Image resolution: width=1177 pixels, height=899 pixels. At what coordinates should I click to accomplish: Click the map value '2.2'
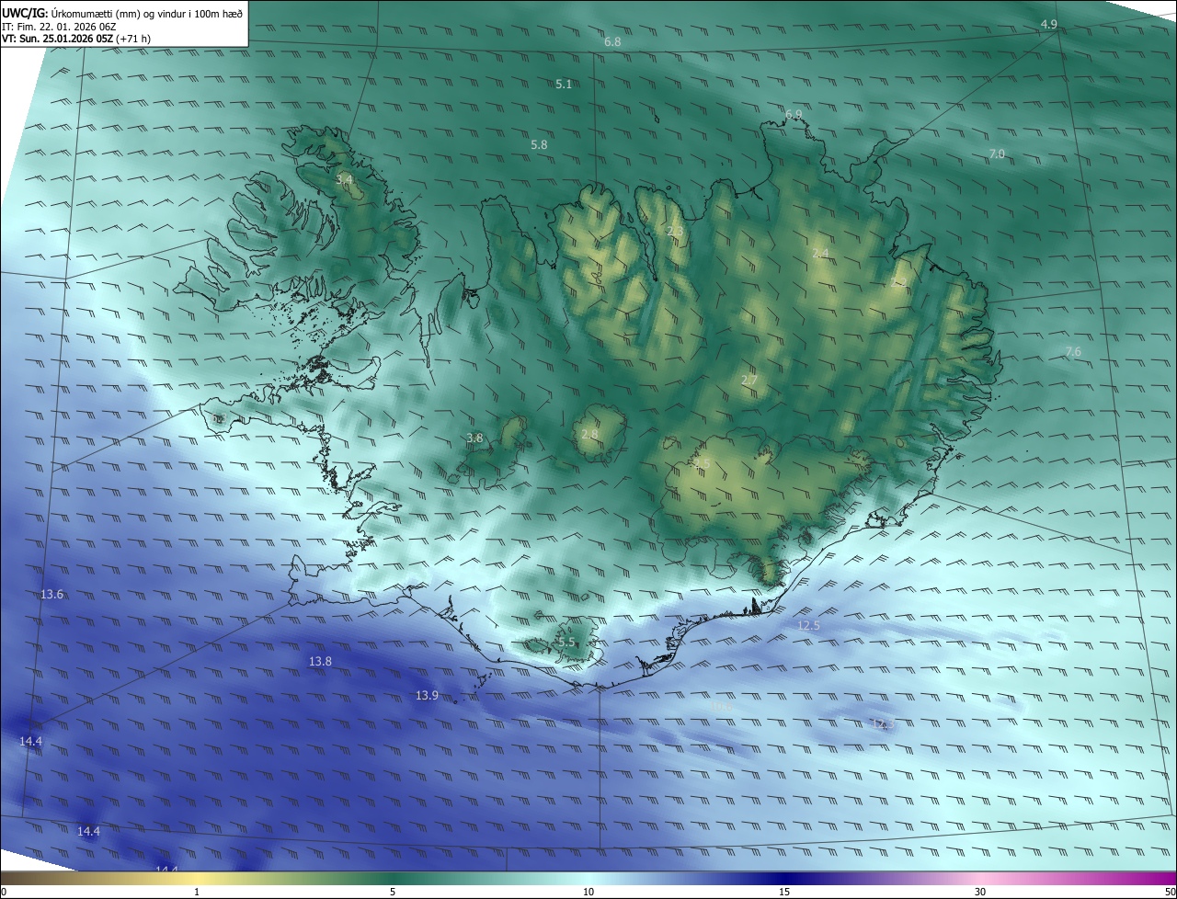tap(898, 282)
